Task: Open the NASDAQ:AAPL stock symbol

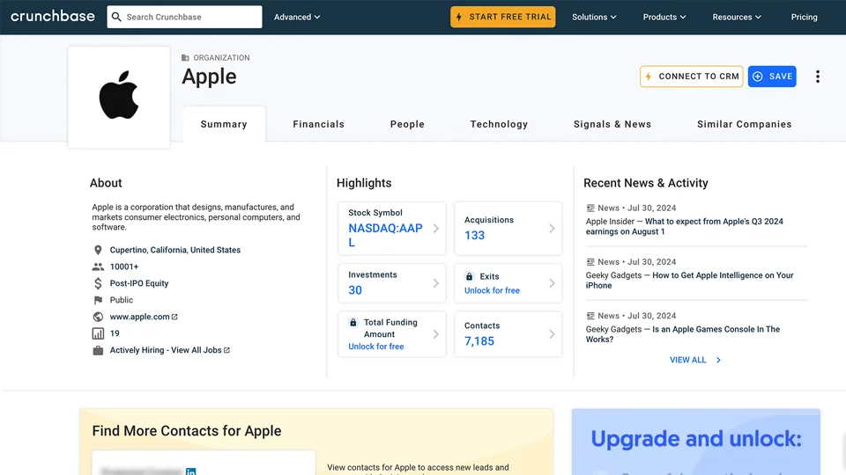Action: click(385, 236)
